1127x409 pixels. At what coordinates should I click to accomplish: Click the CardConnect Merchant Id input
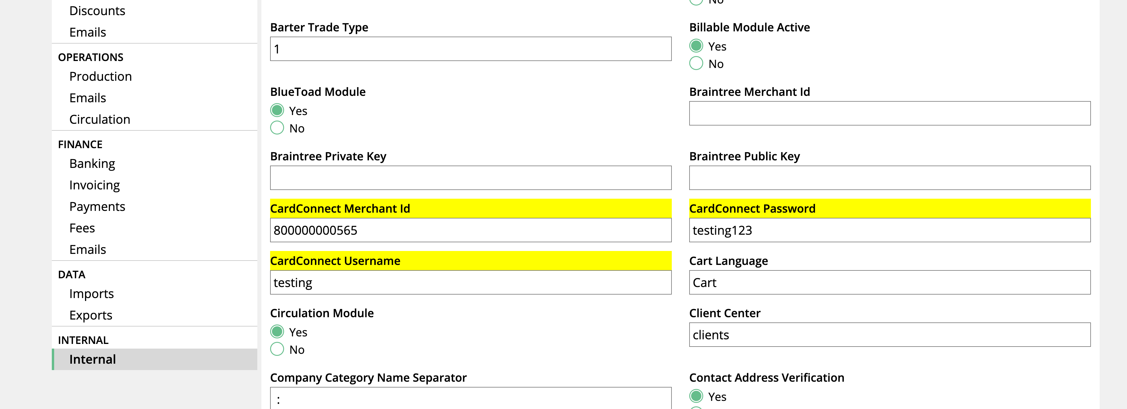pos(471,230)
